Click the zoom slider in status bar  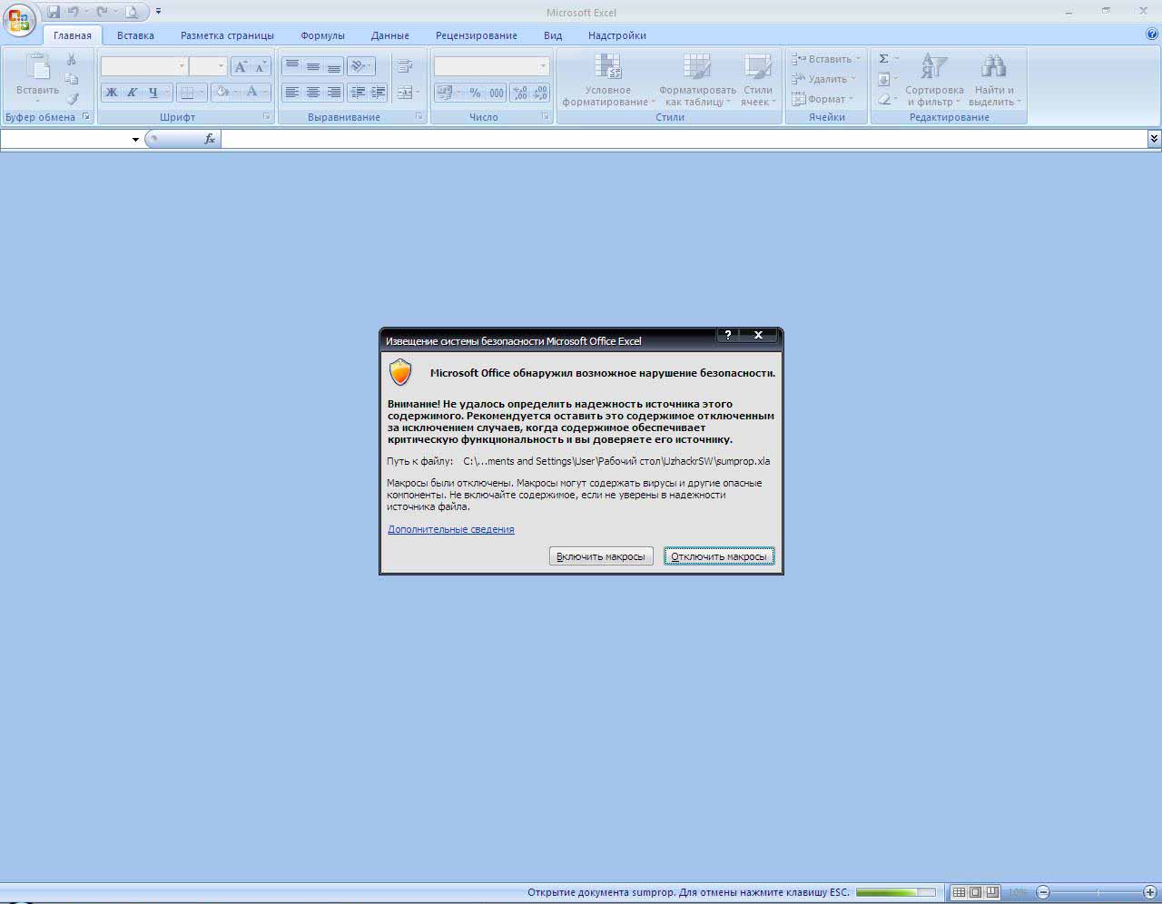[x=1098, y=893]
